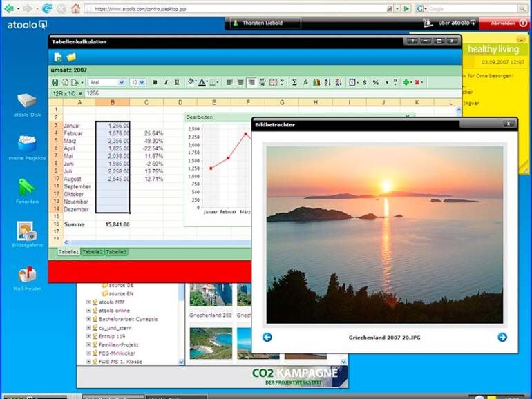Click the Januar label cell
Image resolution: width=532 pixels, height=399 pixels.
click(79, 126)
